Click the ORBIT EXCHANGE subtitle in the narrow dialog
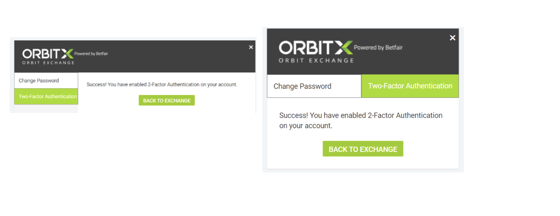 (316, 60)
